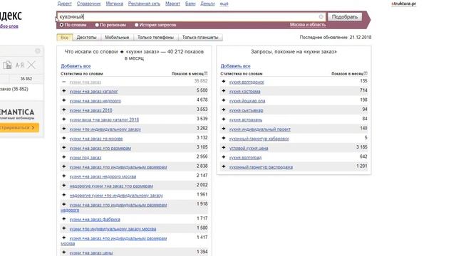Open query link 'кухни под заказ'

(85, 158)
